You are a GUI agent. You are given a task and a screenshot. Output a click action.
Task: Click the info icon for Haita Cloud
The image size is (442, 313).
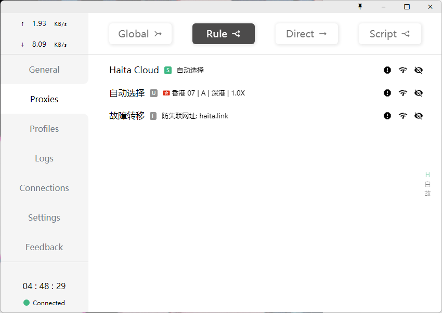tap(387, 70)
